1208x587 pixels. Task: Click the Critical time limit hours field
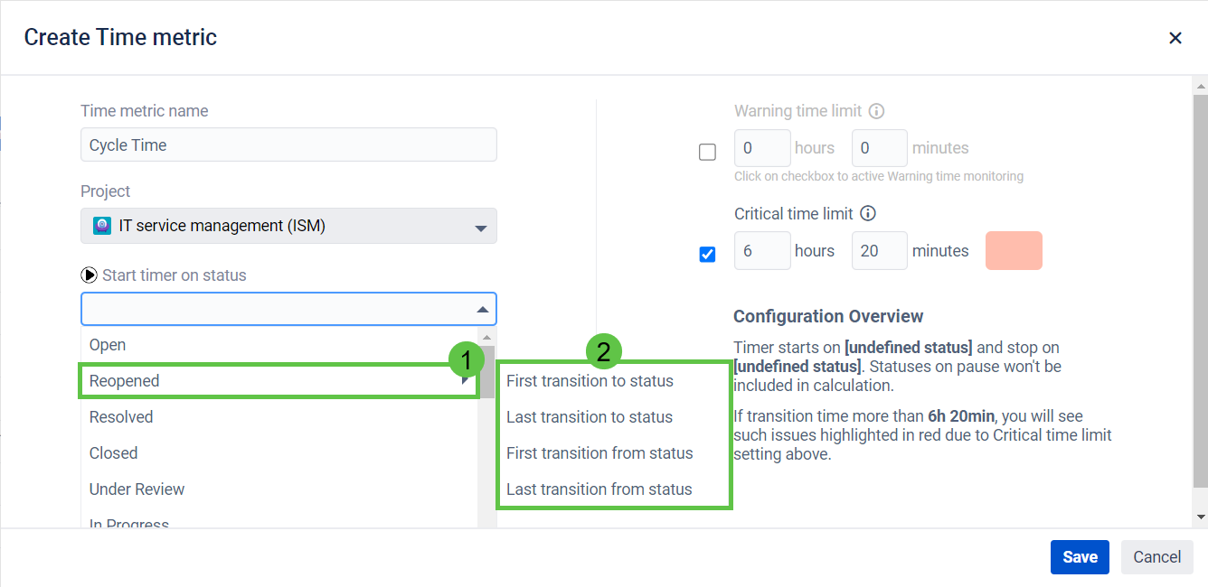click(762, 251)
